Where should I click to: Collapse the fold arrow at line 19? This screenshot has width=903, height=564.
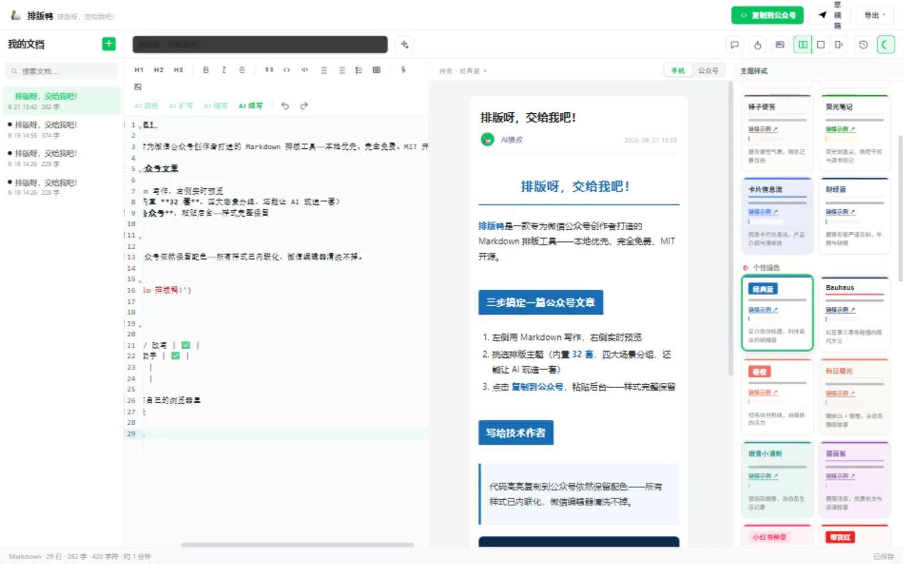140,325
